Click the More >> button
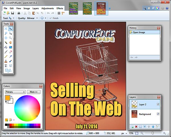Screen dimensions: 171x137 34,92
